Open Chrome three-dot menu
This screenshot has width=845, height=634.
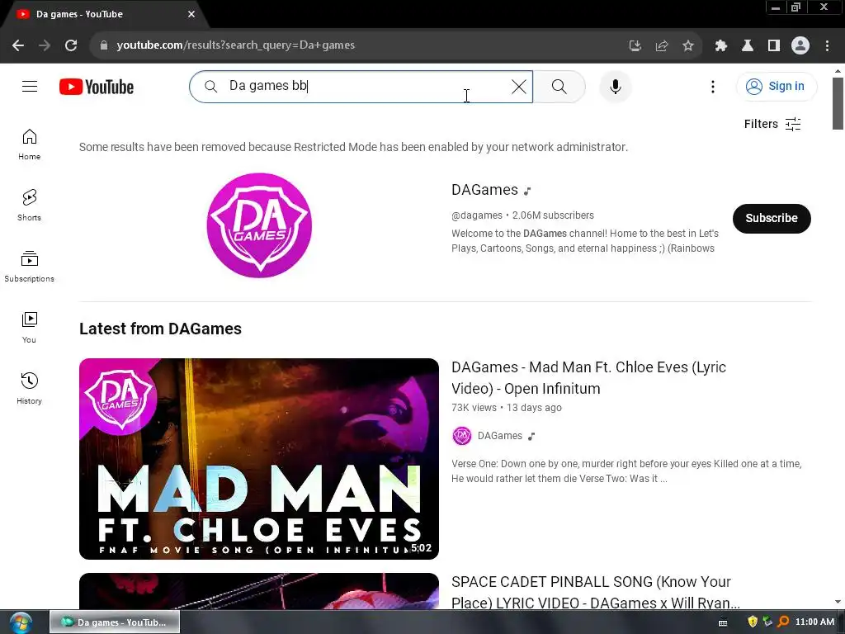(x=827, y=45)
